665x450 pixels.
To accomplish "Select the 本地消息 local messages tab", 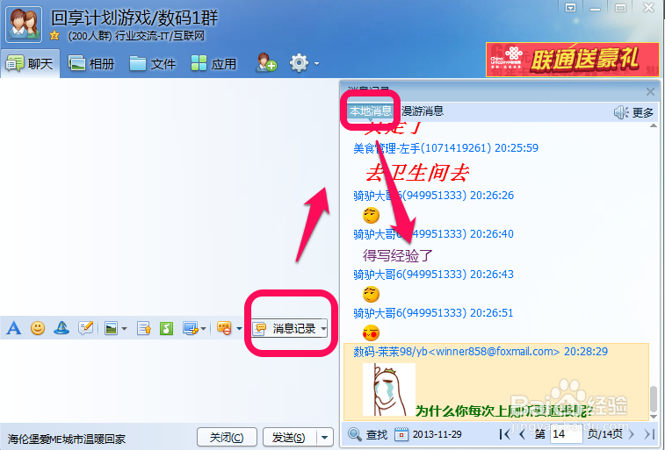I will 370,111.
